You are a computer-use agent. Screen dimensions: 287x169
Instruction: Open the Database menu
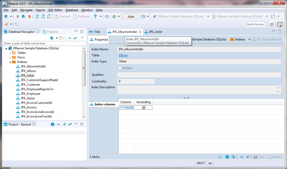pos(72,10)
